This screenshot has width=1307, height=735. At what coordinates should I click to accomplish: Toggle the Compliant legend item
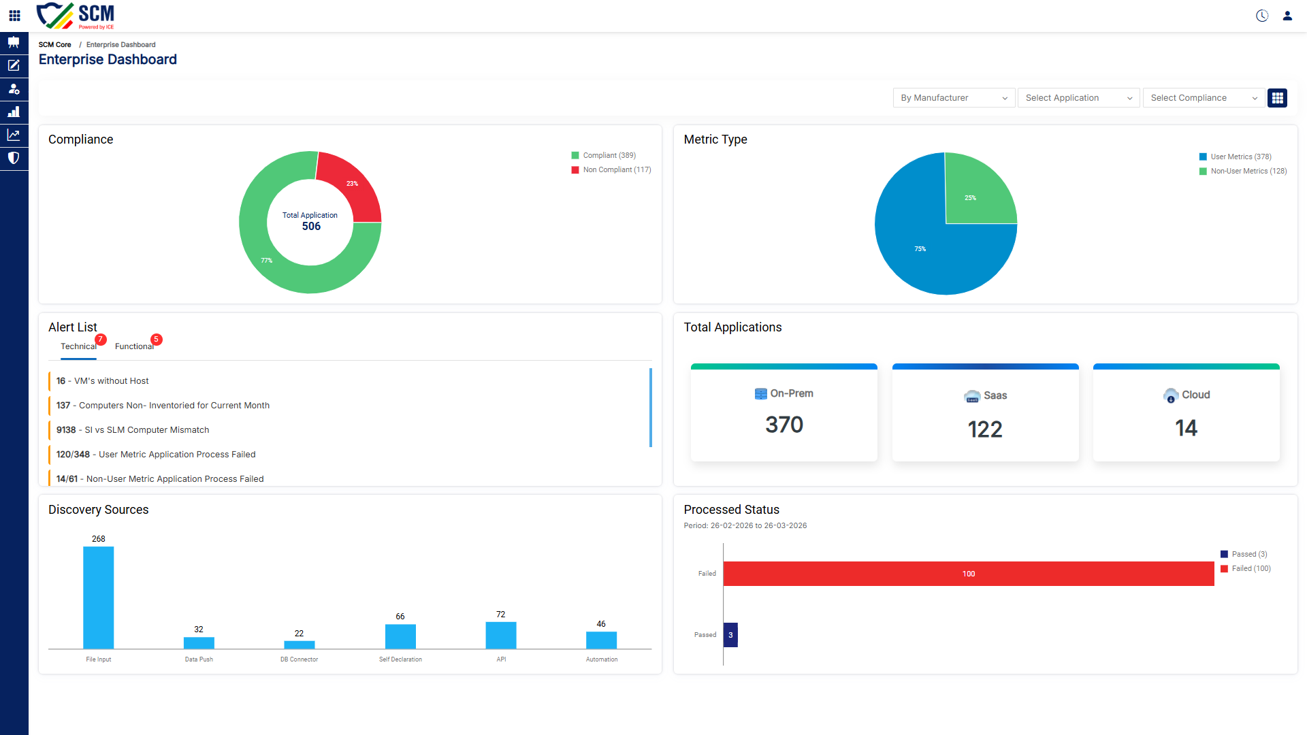click(x=604, y=155)
